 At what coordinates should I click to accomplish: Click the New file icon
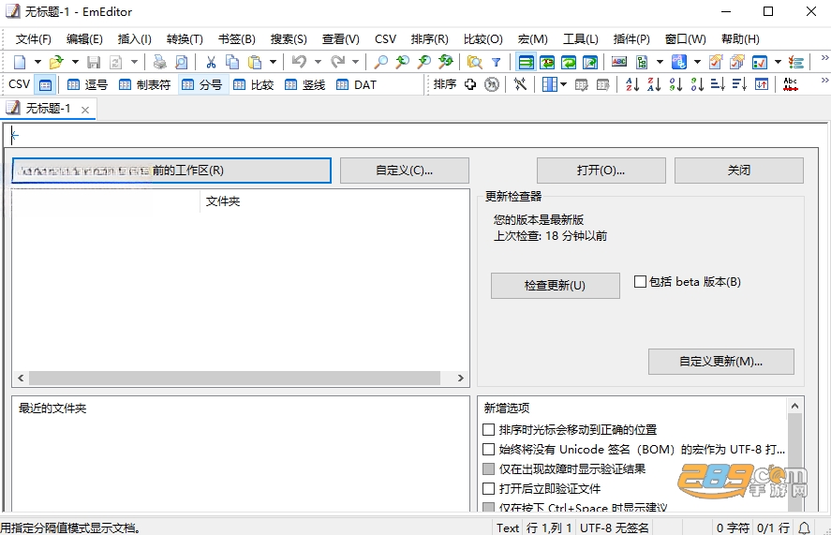pos(20,62)
